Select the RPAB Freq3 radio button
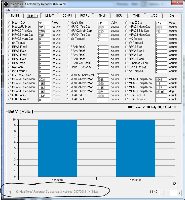 pyautogui.click(x=10, y=47)
